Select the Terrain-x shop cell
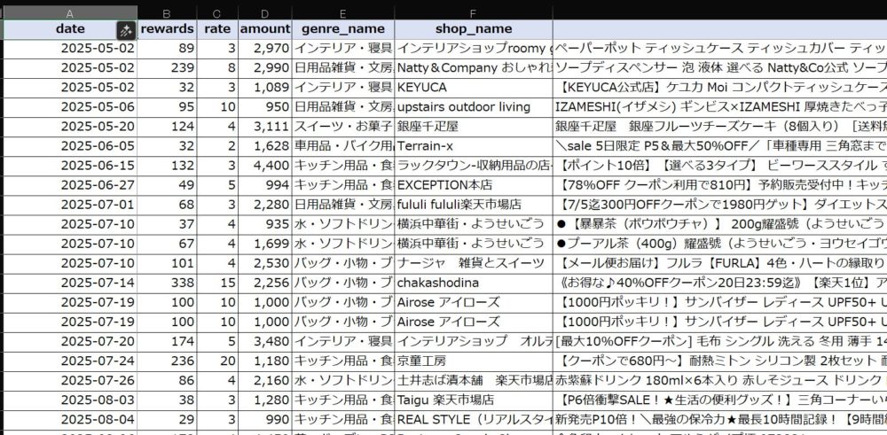The image size is (887, 435). [x=473, y=146]
